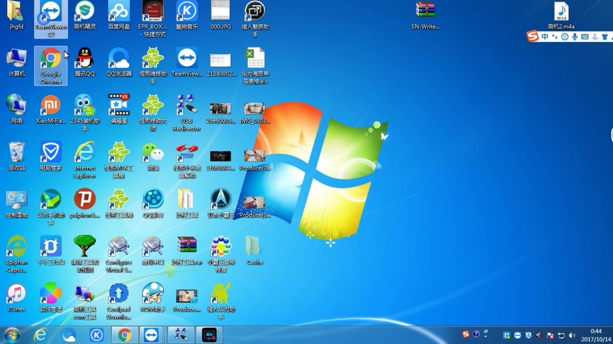Toggle Sogou 中 Chinese/English input mode
This screenshot has height=344, width=613.
[545, 37]
